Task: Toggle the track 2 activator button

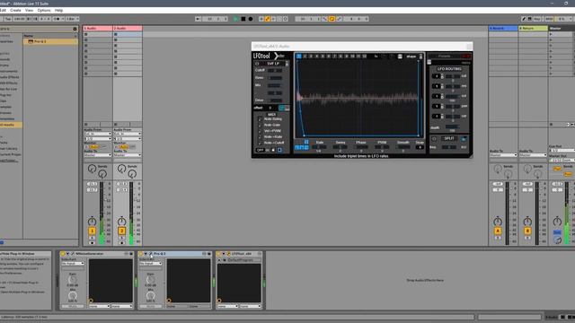Action: click(122, 231)
